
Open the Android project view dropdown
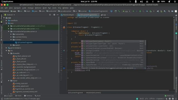pyautogui.click(x=9, y=15)
